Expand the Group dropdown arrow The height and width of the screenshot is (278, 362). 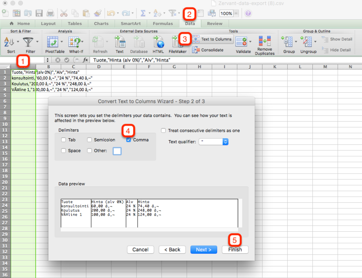click(296, 42)
